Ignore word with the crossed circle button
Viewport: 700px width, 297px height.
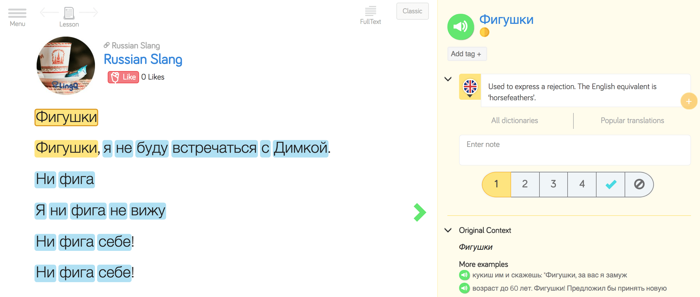tap(639, 184)
